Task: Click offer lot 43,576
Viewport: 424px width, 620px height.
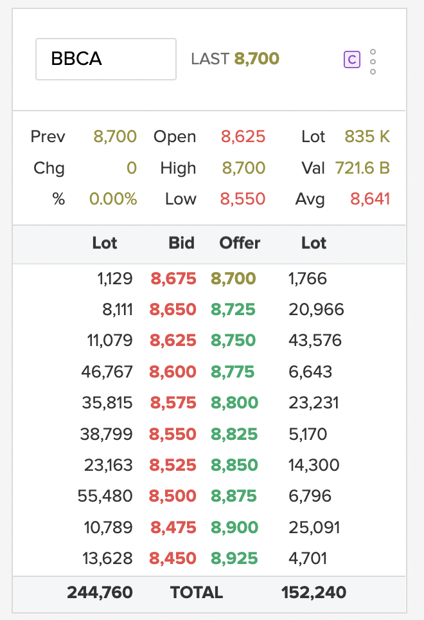Action: [x=315, y=340]
